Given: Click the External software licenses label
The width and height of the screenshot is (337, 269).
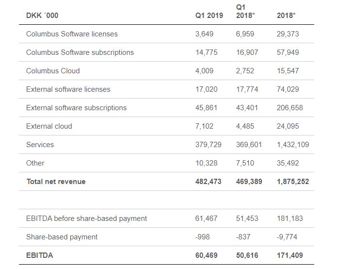Looking at the screenshot, I should click(x=68, y=89).
